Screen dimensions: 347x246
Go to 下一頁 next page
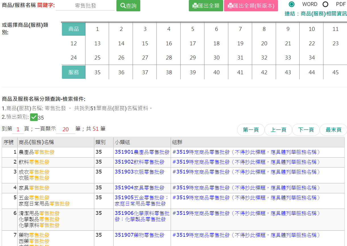(306, 130)
